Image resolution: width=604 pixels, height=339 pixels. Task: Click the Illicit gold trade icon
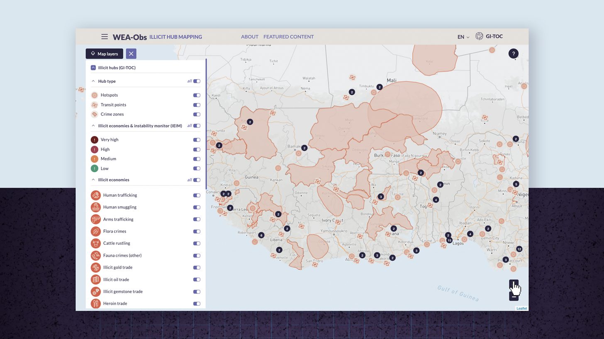coord(96,267)
